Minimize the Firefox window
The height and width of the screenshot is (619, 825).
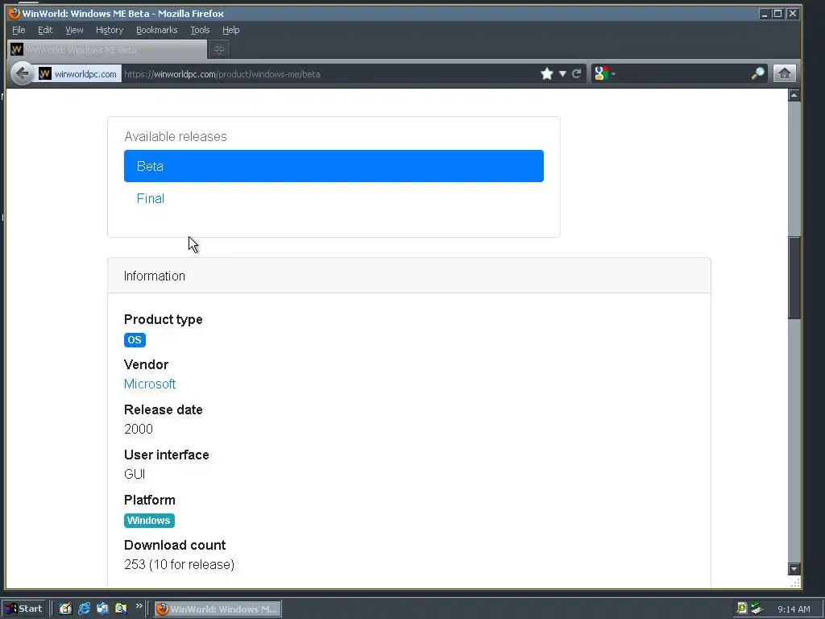(765, 13)
